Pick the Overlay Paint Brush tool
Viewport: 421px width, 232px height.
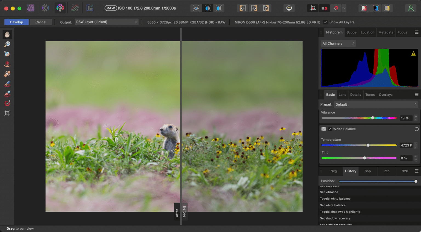(7, 83)
